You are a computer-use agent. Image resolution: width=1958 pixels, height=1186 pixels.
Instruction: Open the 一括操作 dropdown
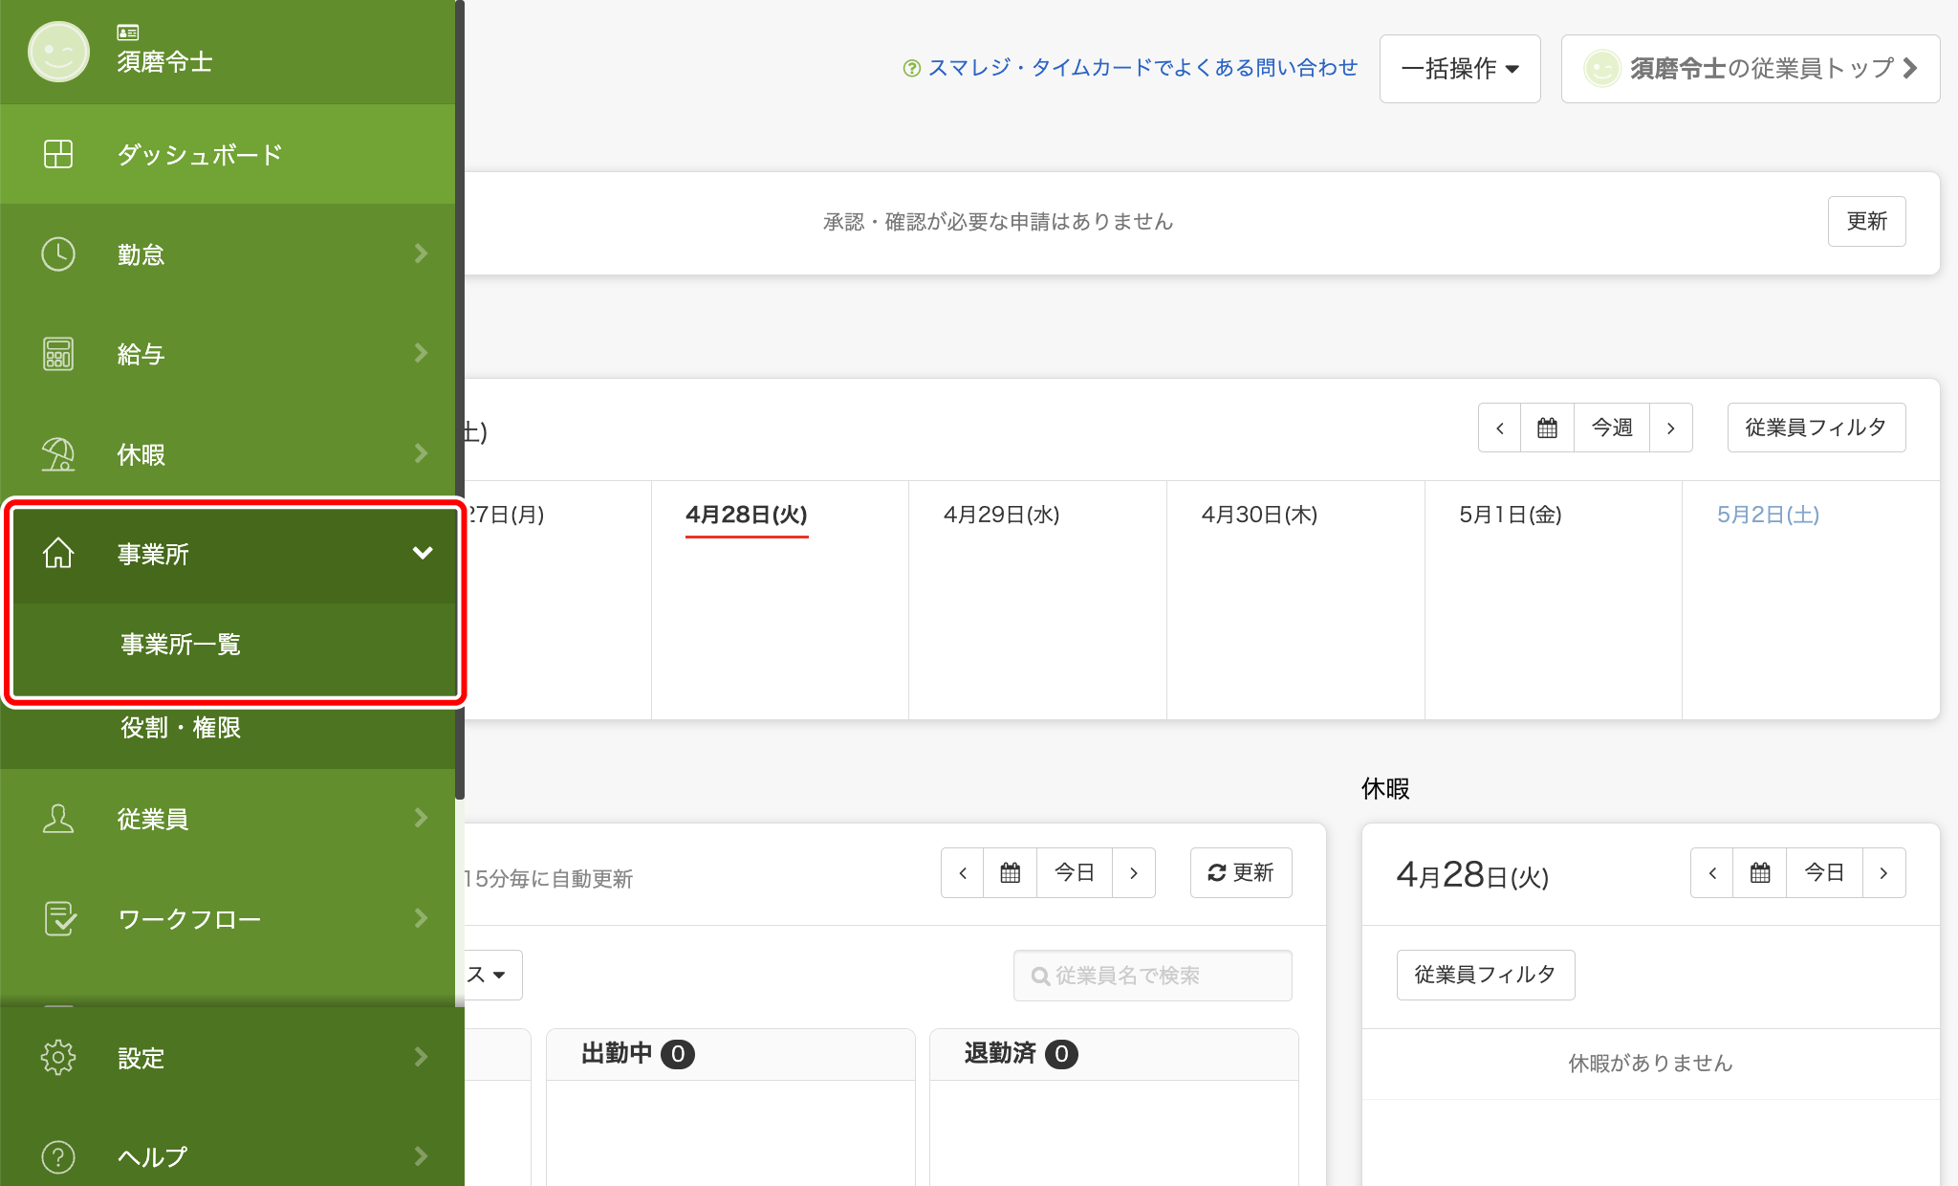pos(1460,69)
